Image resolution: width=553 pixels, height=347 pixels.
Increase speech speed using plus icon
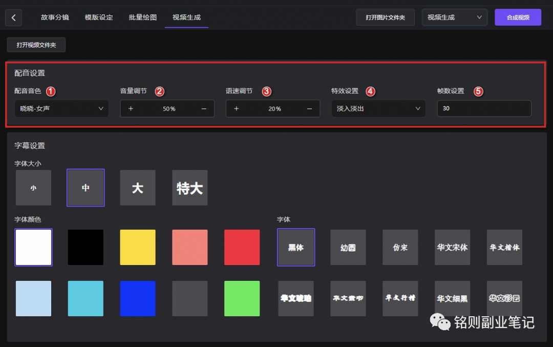[236, 108]
